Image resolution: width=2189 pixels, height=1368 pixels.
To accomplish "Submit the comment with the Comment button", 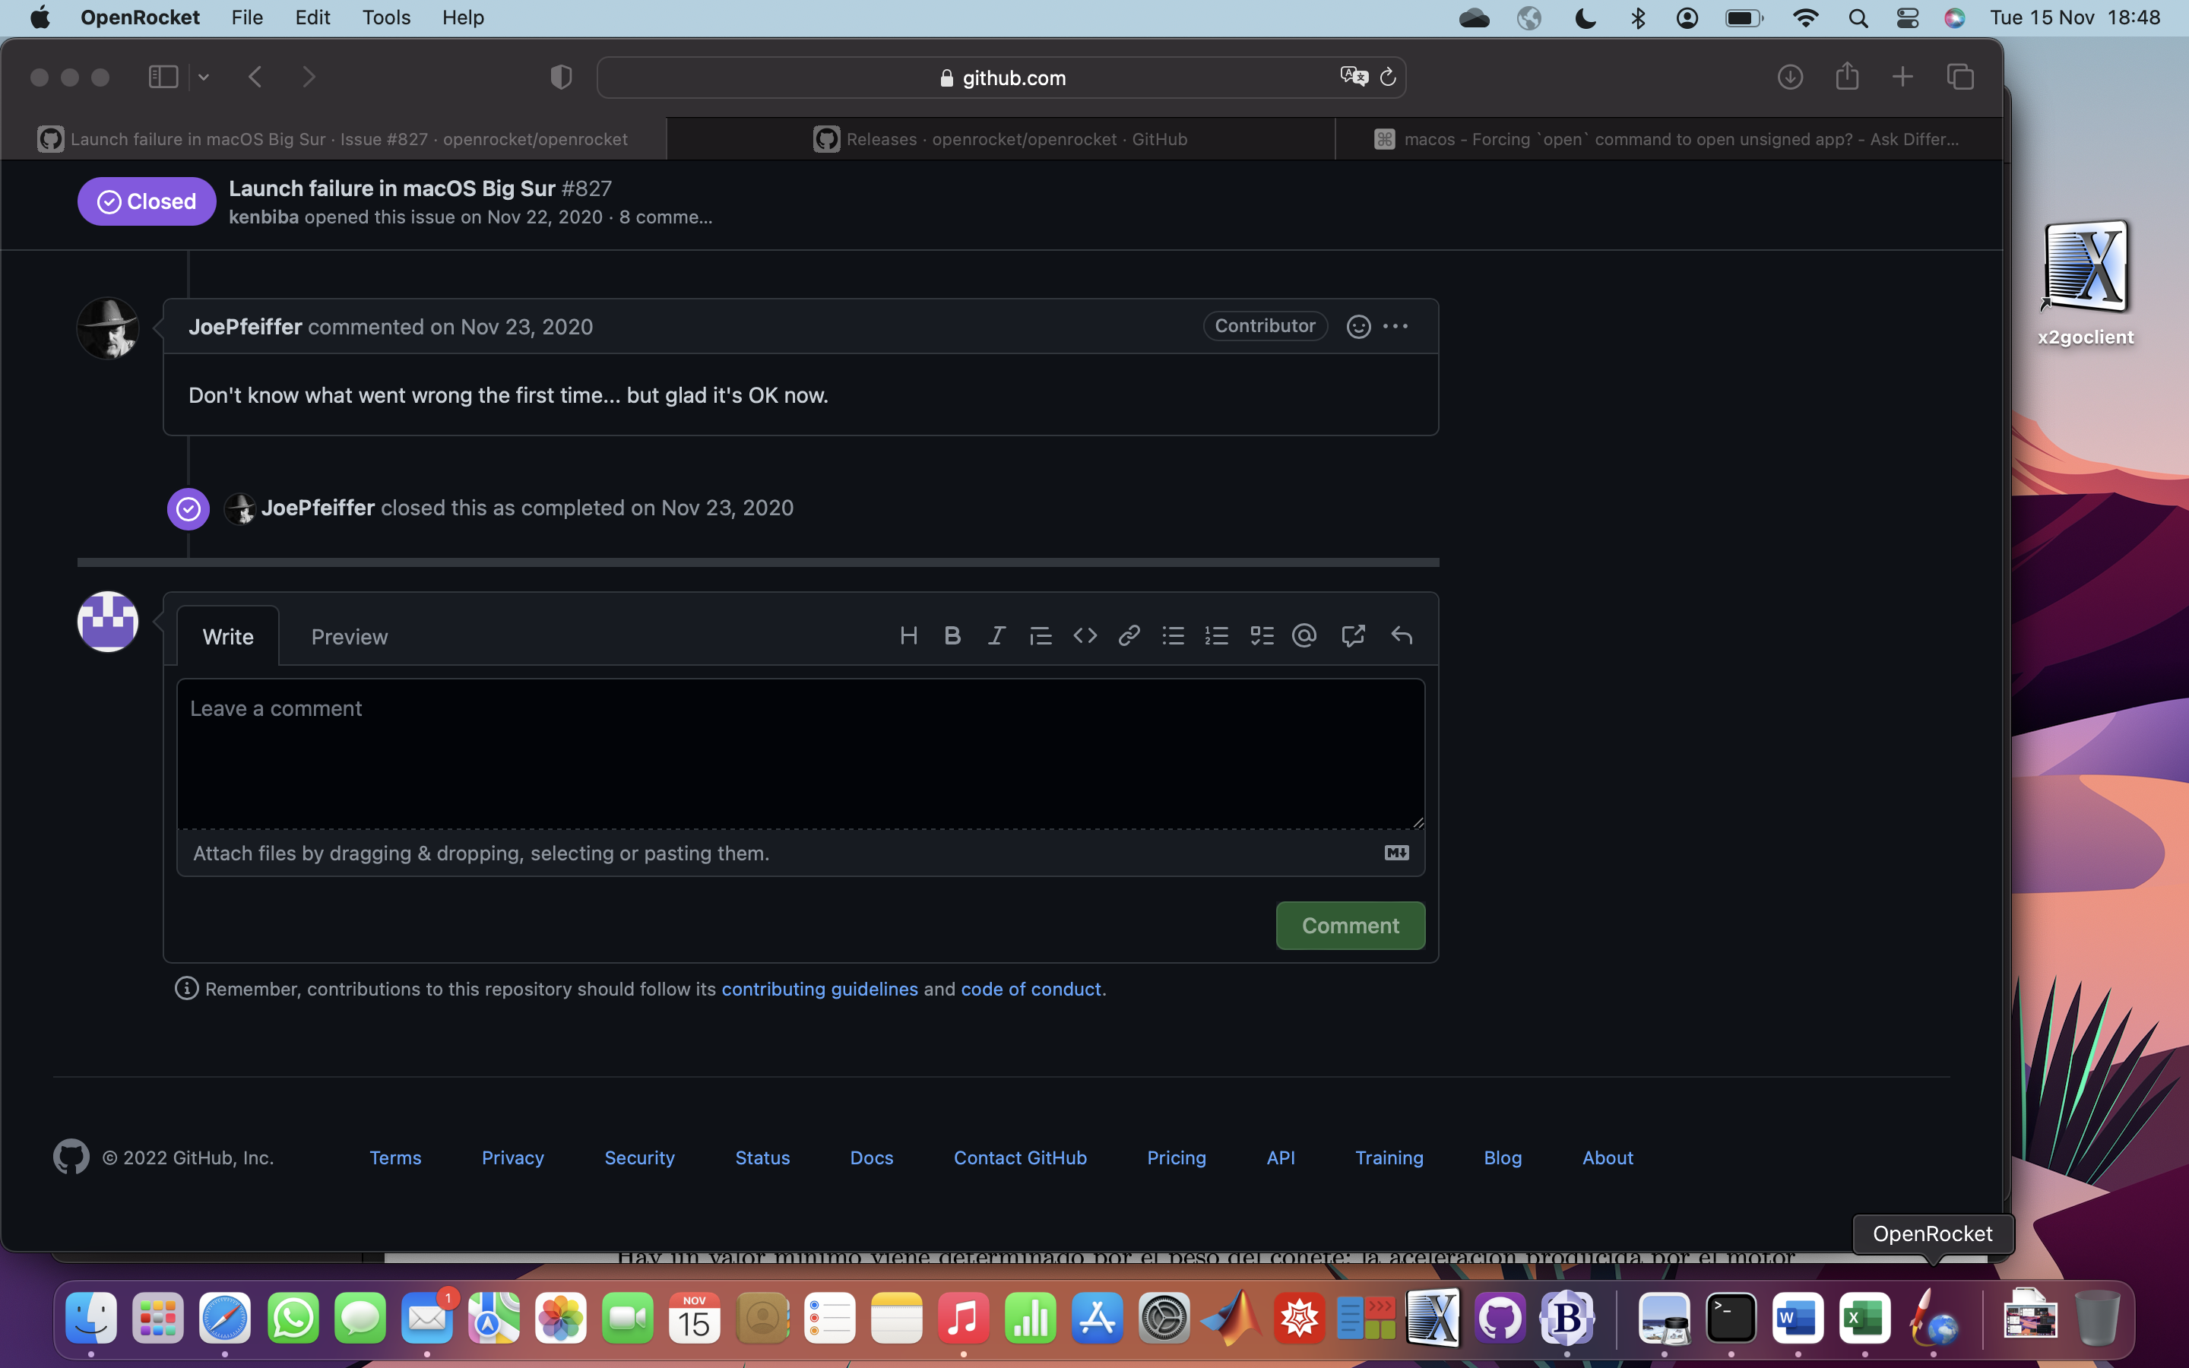I will click(x=1348, y=925).
